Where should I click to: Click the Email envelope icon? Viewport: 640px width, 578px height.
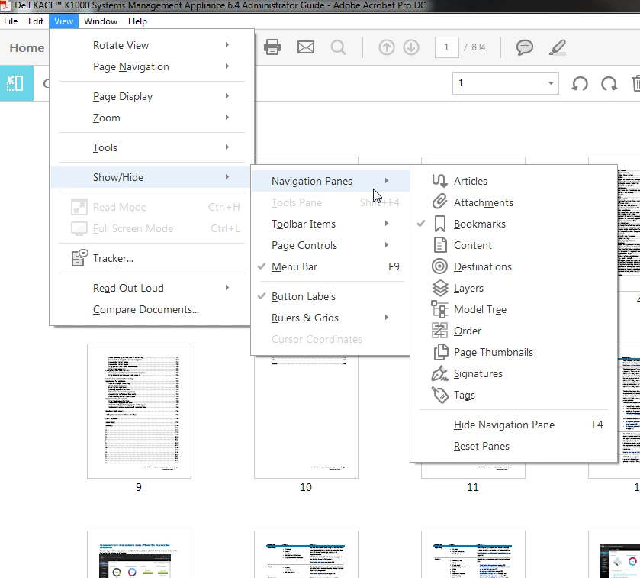306,47
